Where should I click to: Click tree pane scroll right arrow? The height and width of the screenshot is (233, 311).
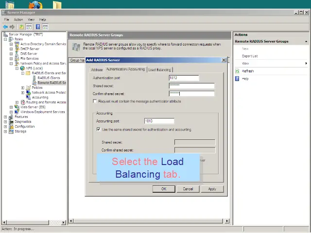click(64, 222)
